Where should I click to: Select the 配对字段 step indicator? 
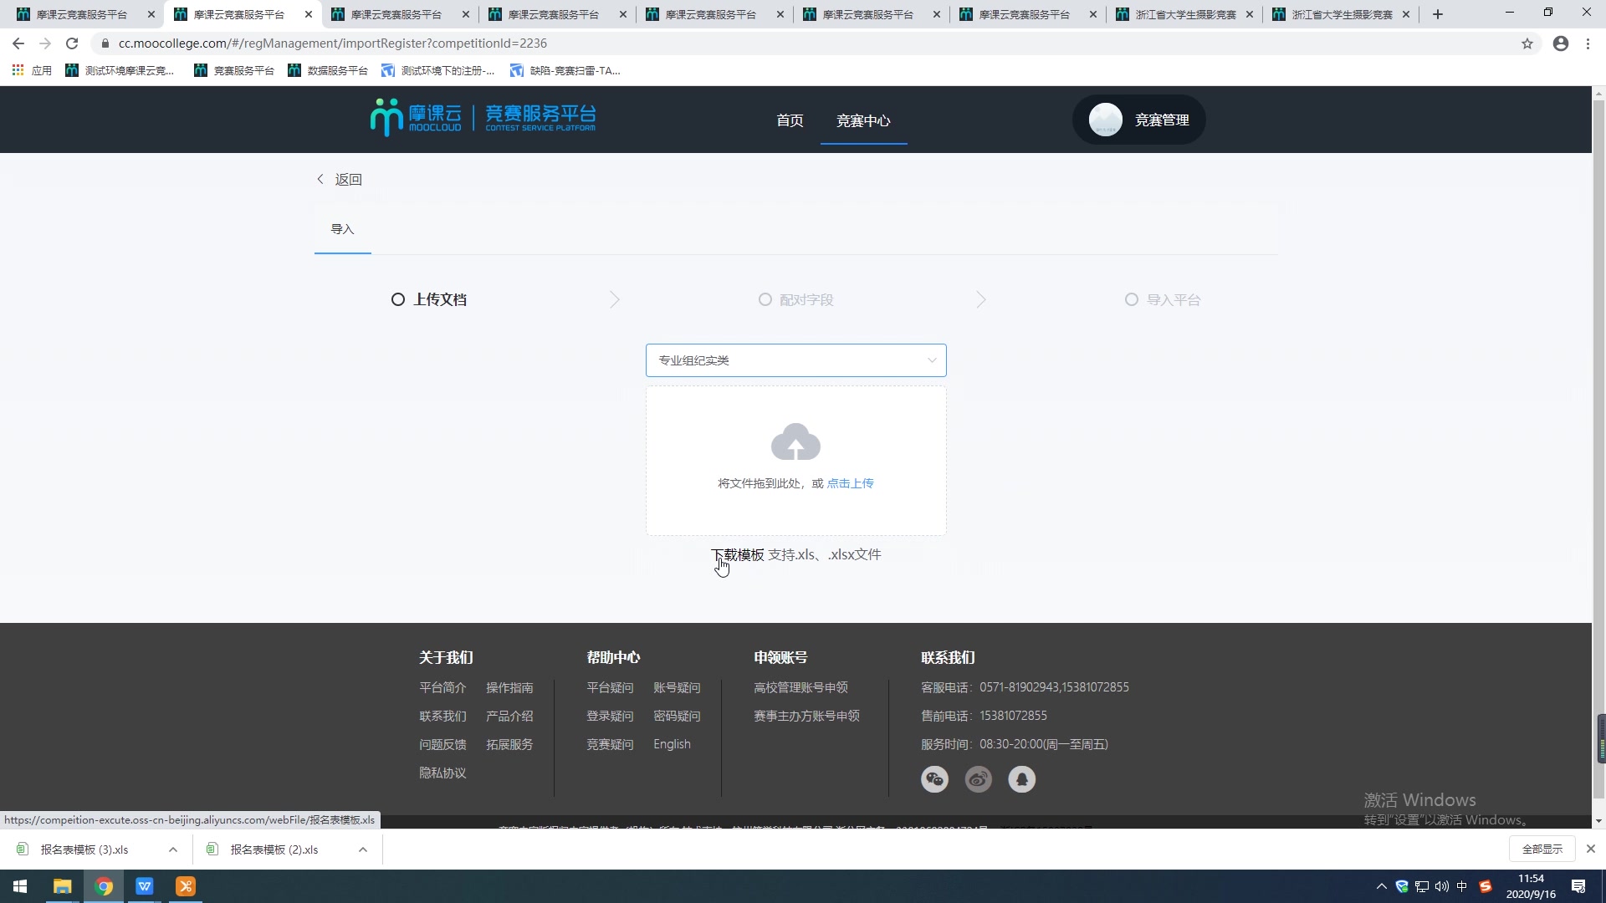[x=795, y=299]
